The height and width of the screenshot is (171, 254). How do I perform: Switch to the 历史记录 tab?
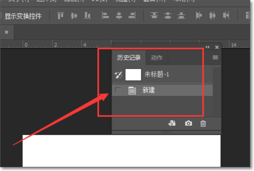pos(129,58)
